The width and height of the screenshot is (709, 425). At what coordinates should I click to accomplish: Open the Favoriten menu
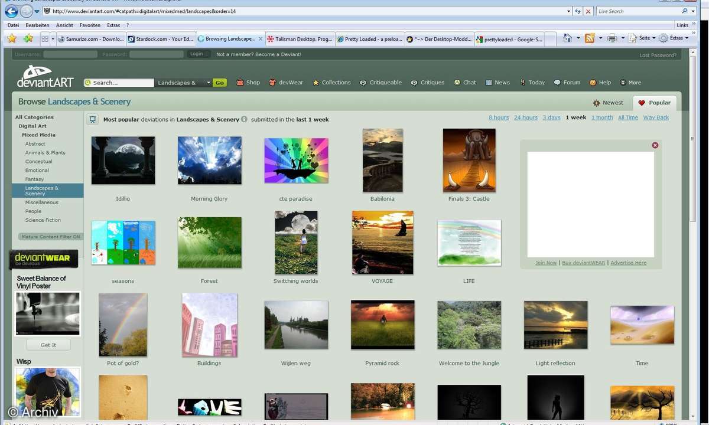[x=90, y=25]
